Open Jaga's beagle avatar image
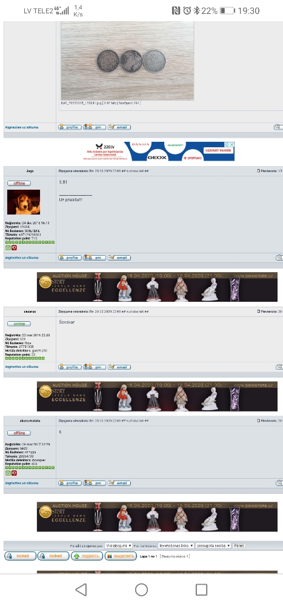 point(24,202)
